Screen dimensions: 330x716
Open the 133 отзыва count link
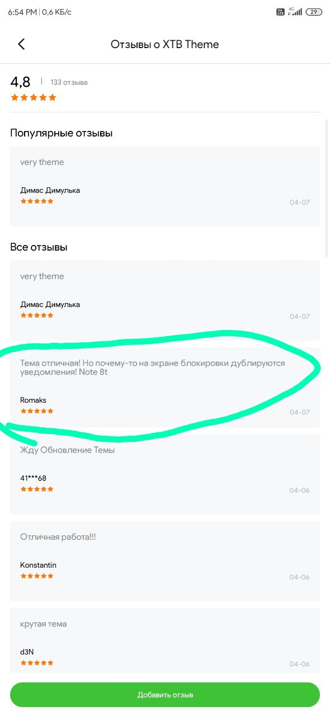[69, 82]
